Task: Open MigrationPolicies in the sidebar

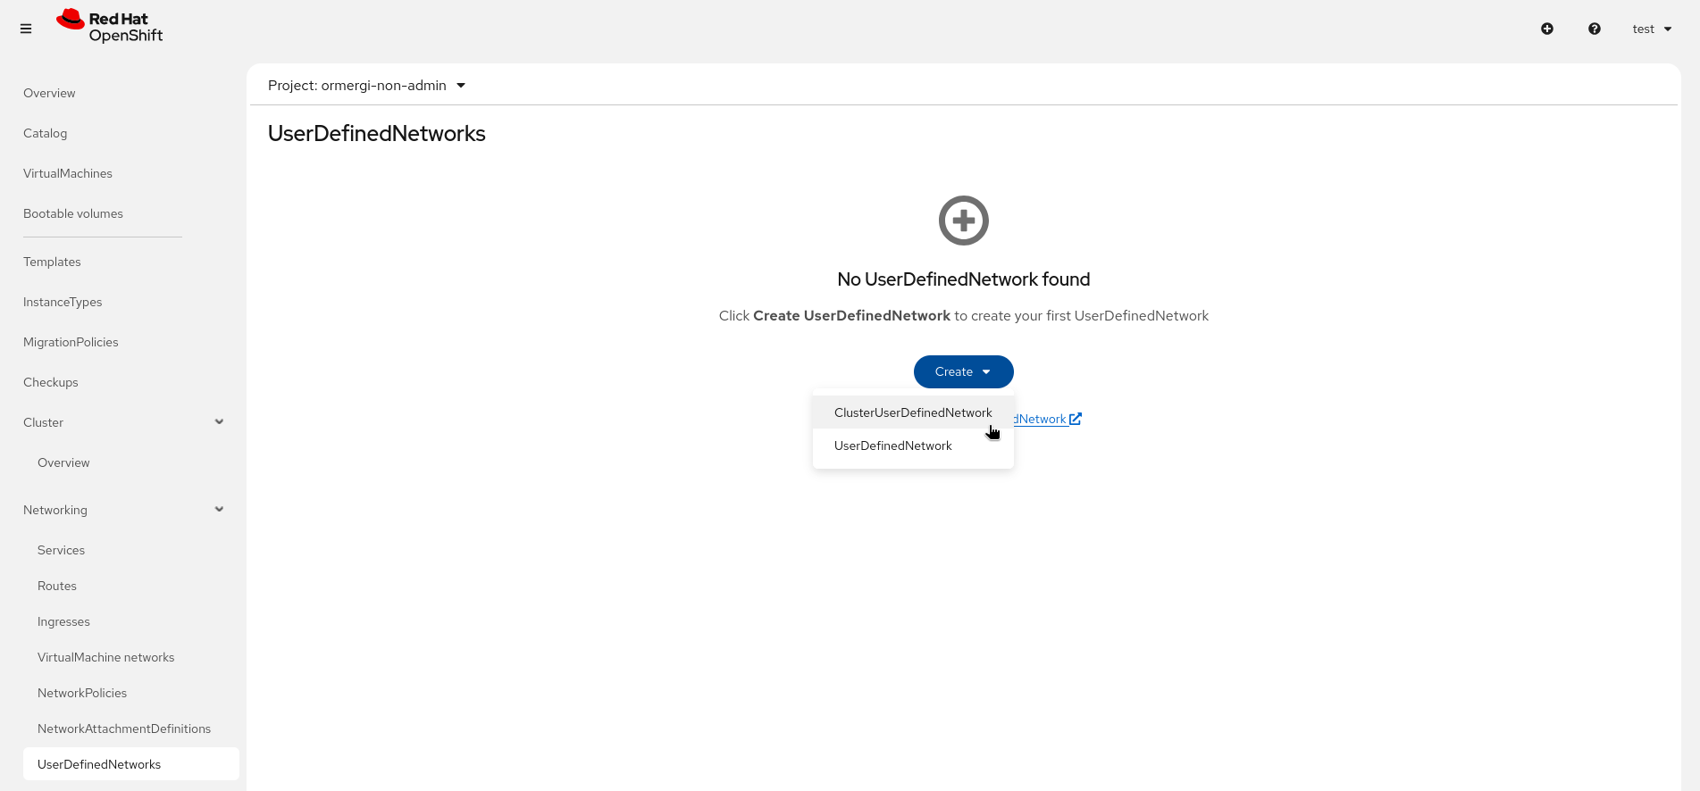Action: click(71, 342)
